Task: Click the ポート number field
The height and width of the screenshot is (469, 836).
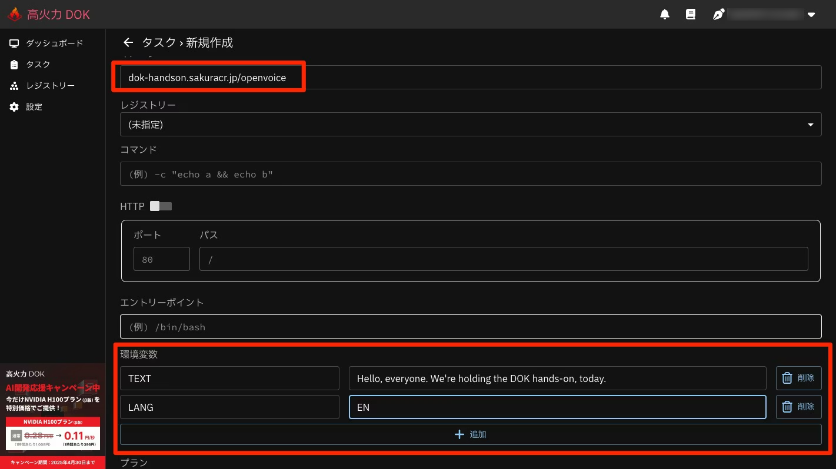Action: (x=161, y=259)
